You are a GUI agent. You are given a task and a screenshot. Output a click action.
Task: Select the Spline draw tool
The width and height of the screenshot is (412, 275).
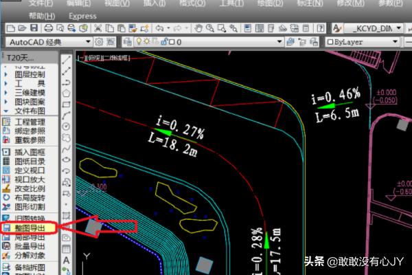click(66, 149)
